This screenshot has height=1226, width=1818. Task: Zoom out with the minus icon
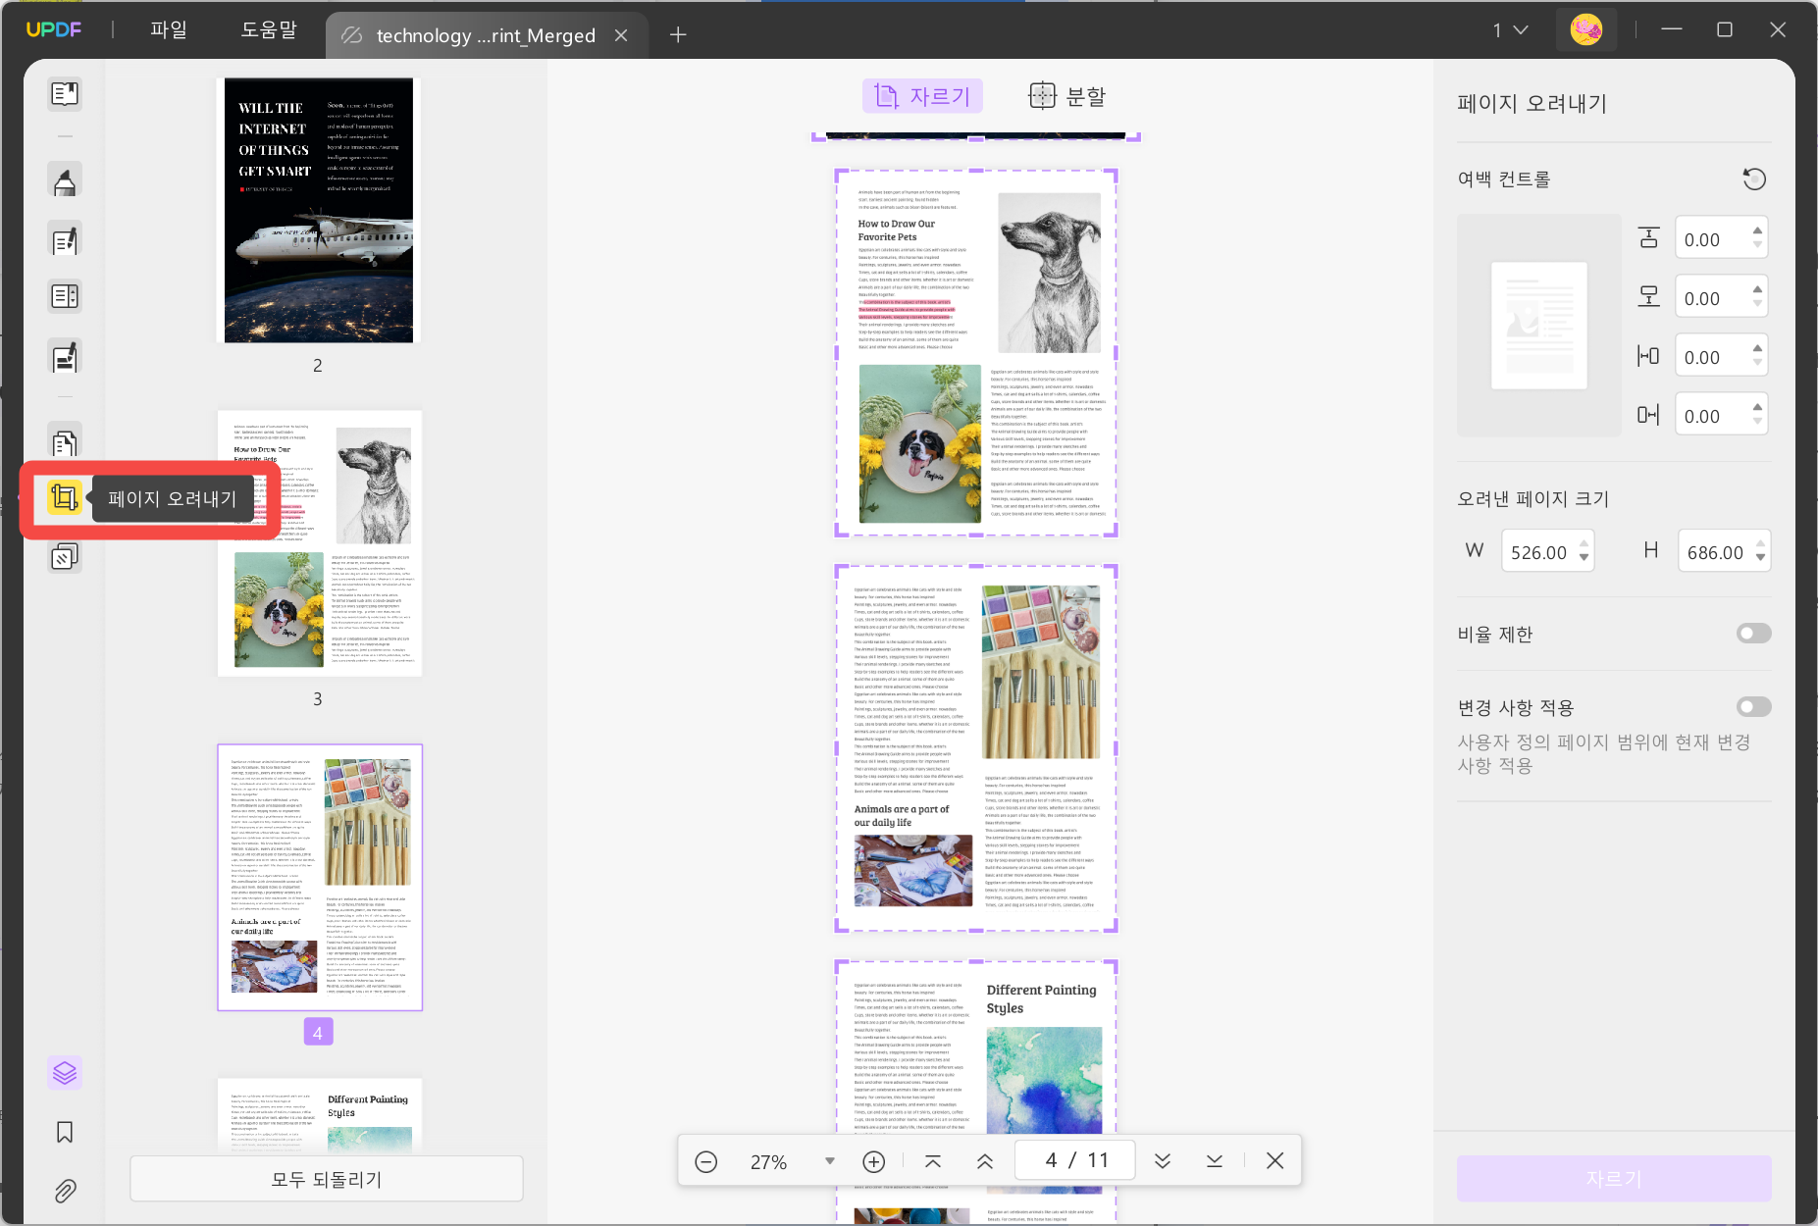(x=706, y=1161)
